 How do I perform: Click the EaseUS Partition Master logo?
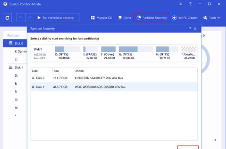(x=5, y=4)
